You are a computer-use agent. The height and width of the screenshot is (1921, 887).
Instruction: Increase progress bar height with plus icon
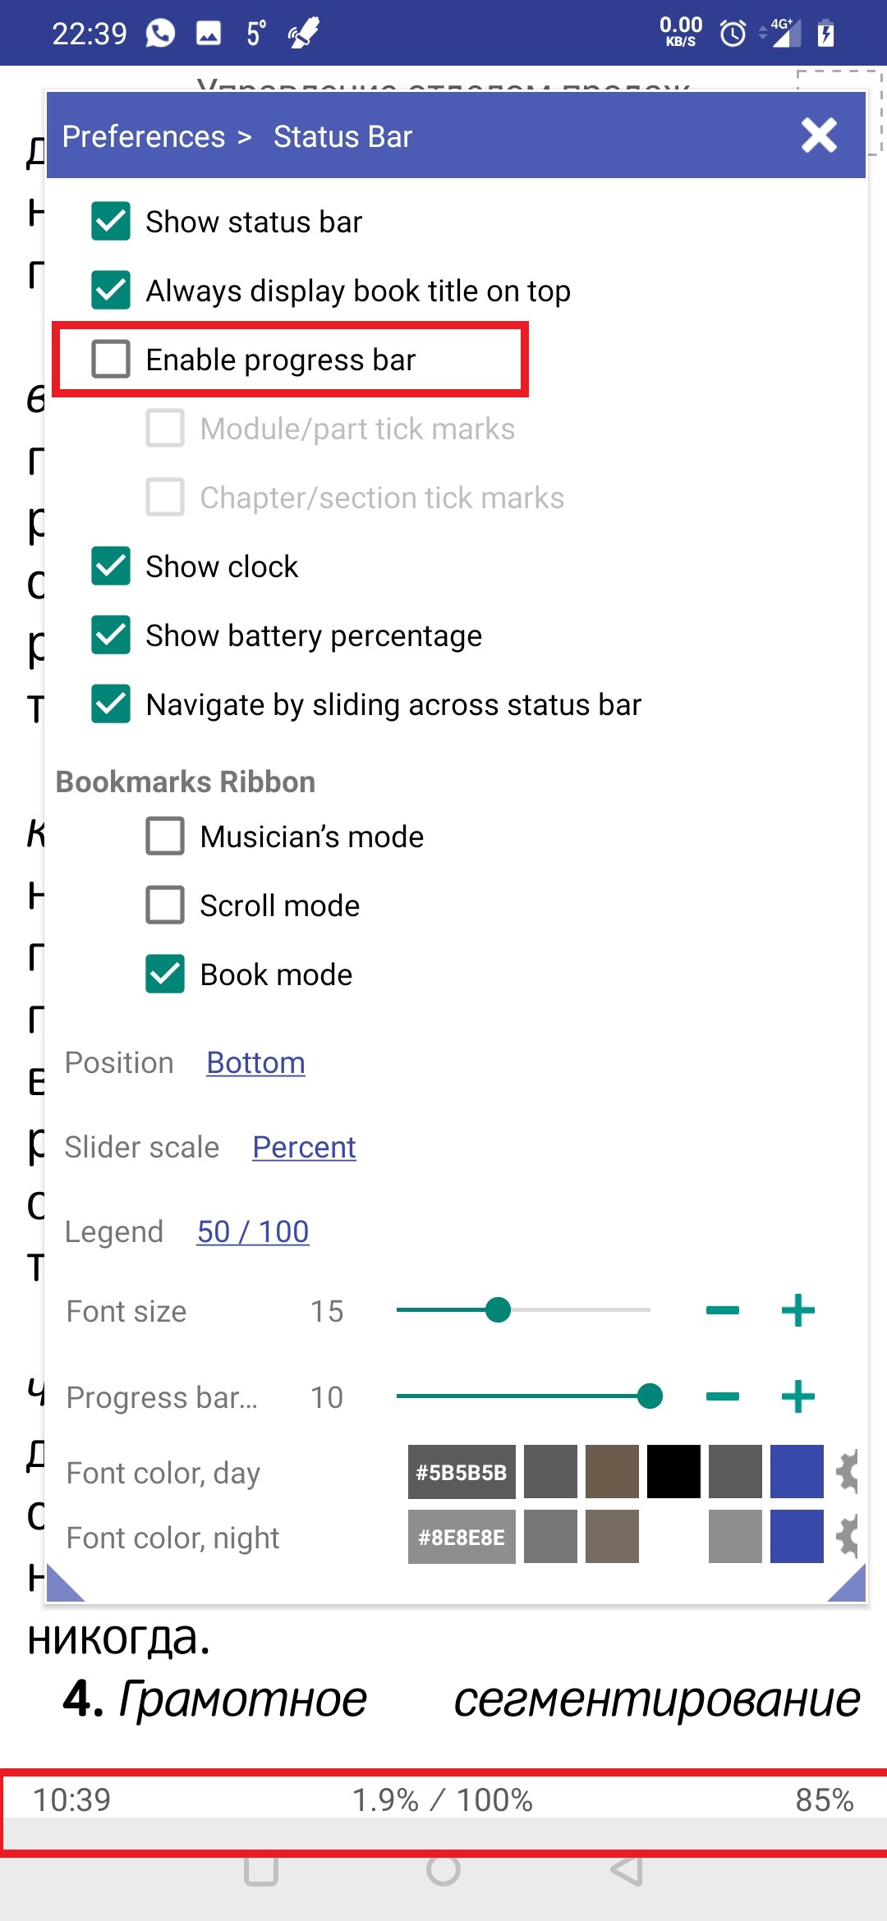tap(797, 1396)
